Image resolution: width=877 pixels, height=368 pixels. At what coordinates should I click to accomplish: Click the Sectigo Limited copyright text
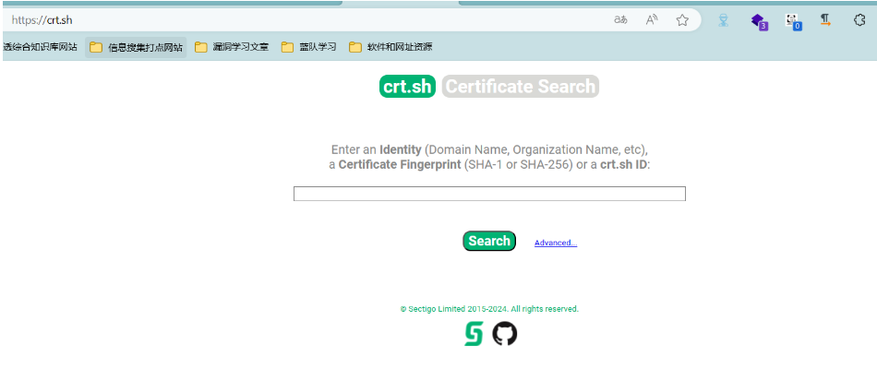[x=489, y=309]
